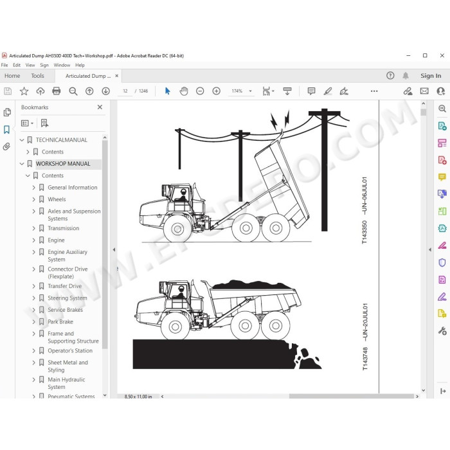Collapse the left navigation pane arrow
Screen dimensions: 450x450
114,249
